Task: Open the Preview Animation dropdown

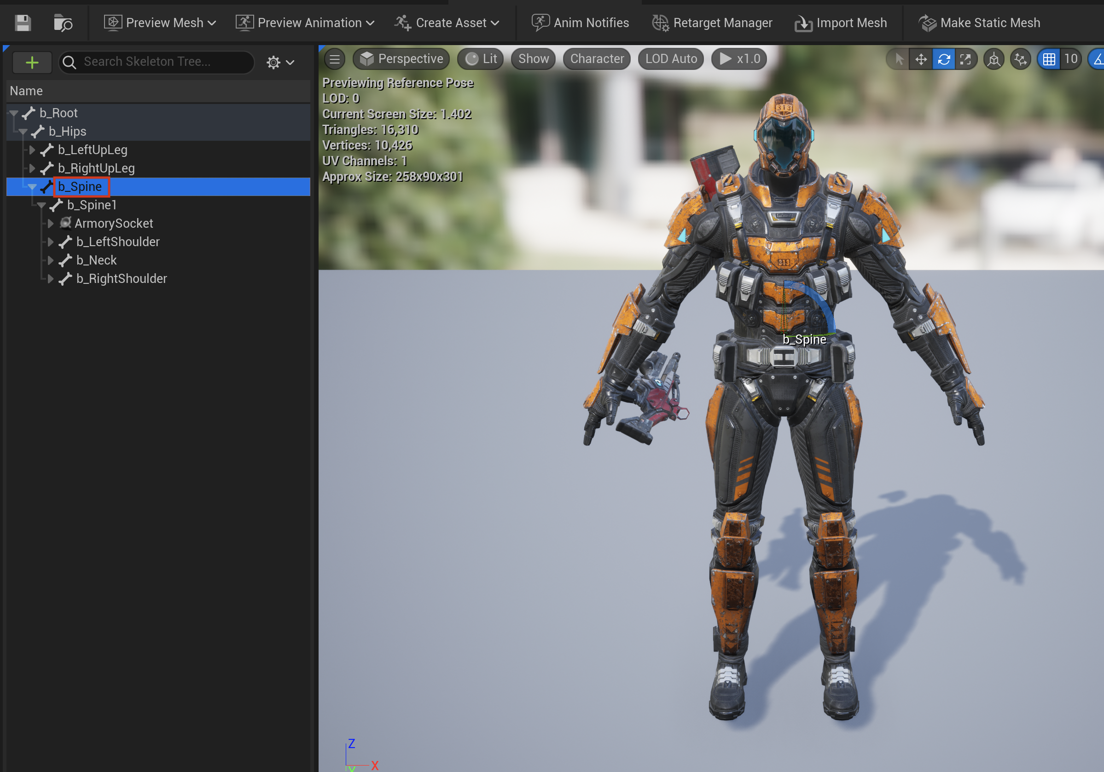Action: click(x=305, y=23)
